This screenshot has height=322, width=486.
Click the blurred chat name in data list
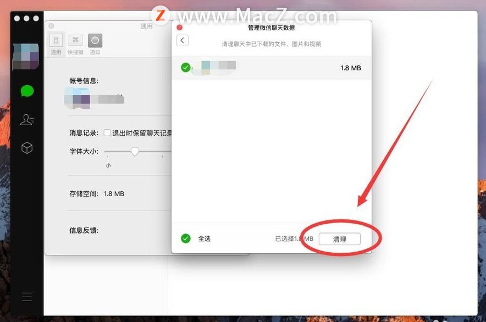[214, 68]
